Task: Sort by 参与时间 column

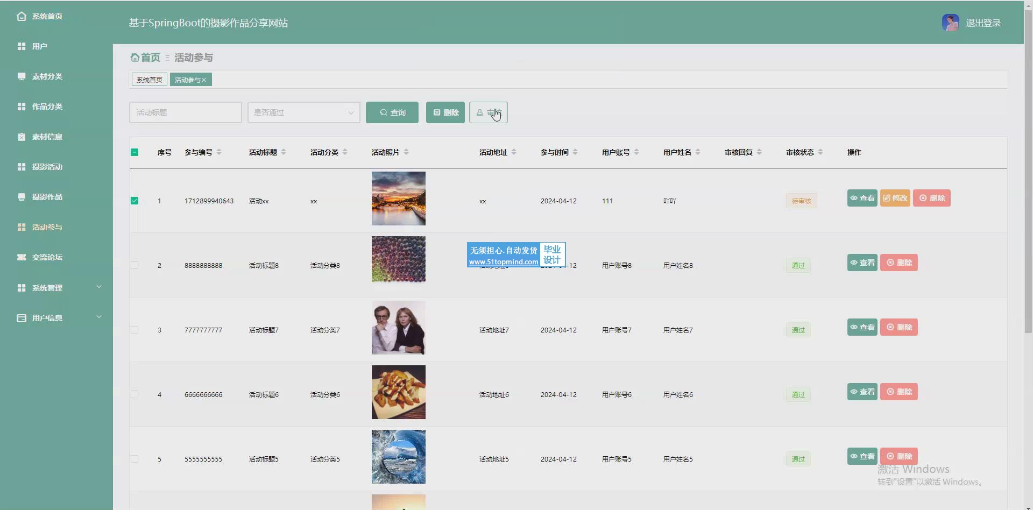Action: pos(575,152)
